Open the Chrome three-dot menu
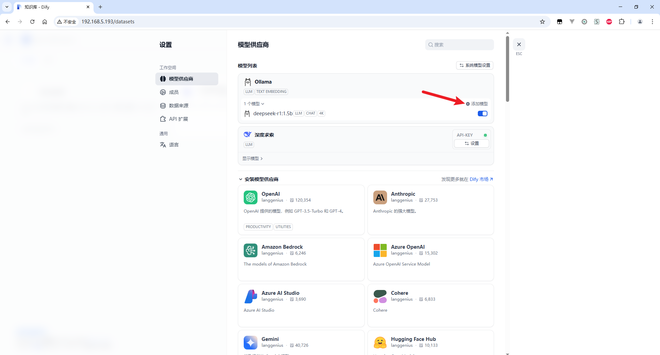 [652, 22]
